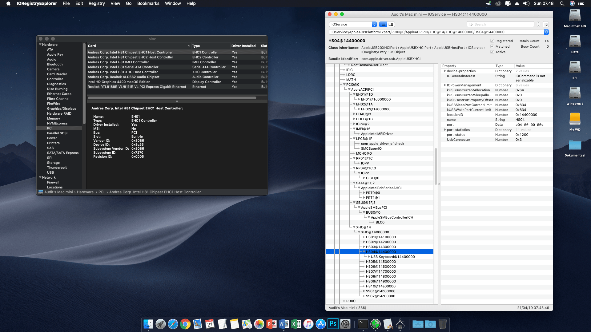Open the View menu
Viewport: 591px width, 332px height.
point(115,3)
